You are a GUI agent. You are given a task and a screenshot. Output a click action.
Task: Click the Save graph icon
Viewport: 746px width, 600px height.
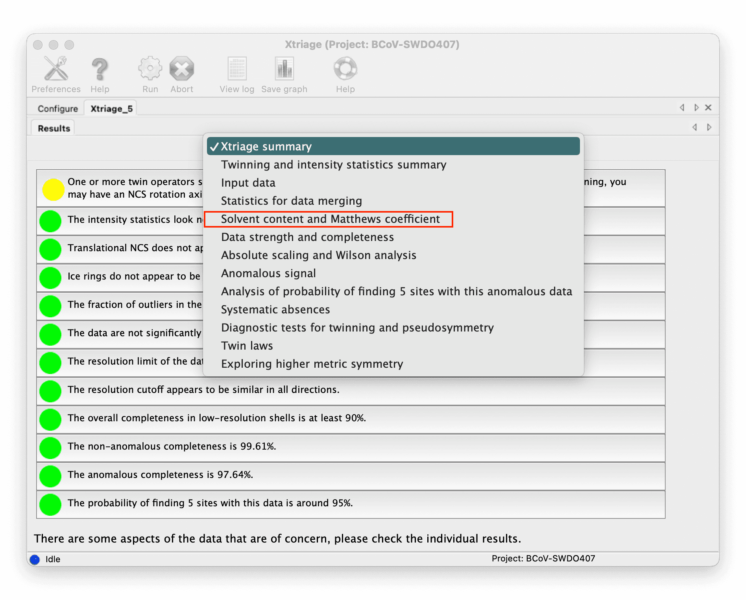point(284,69)
